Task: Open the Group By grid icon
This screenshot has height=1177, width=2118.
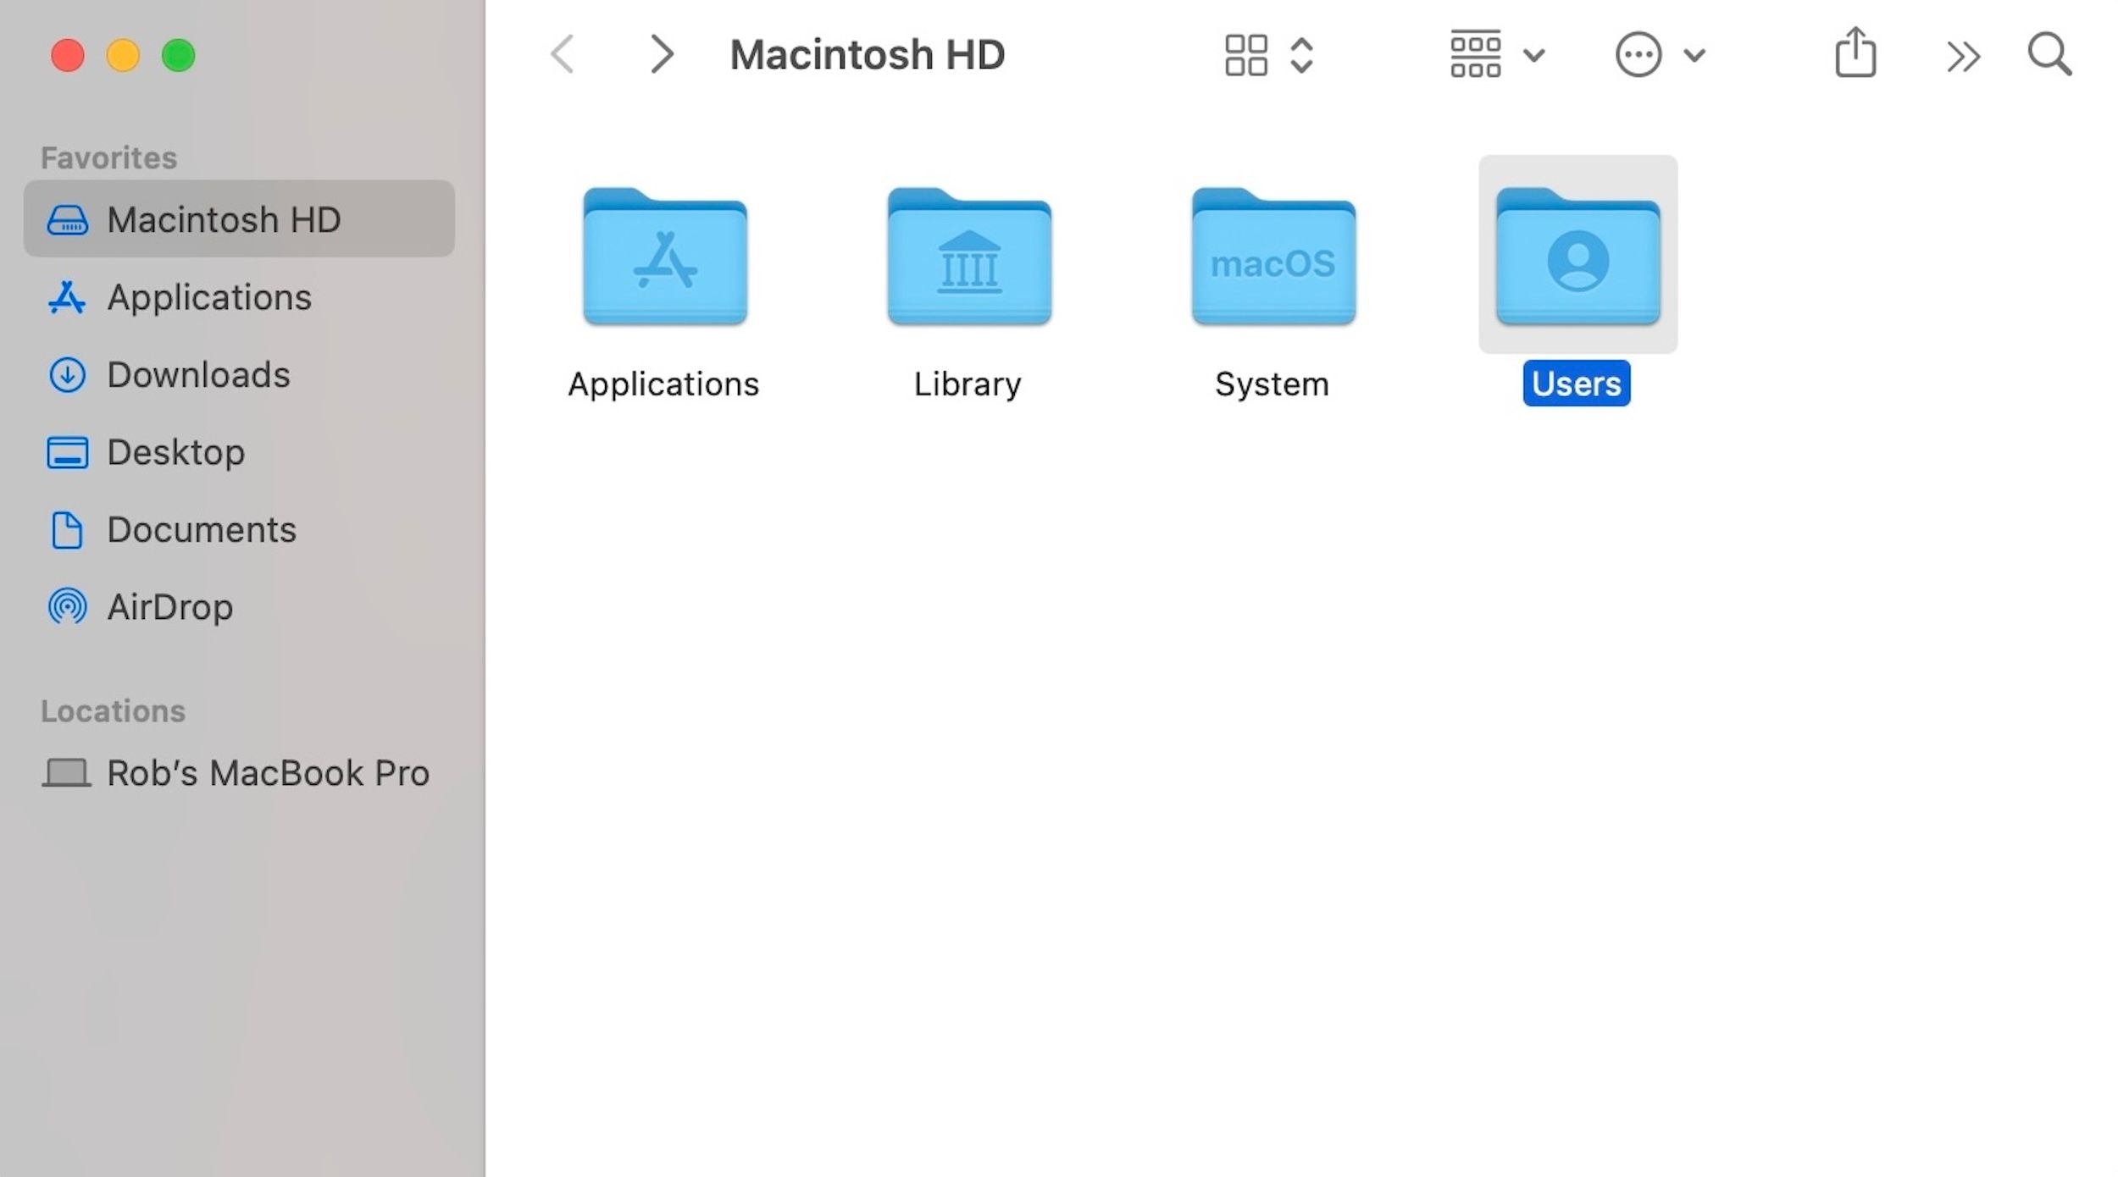Action: (1475, 54)
